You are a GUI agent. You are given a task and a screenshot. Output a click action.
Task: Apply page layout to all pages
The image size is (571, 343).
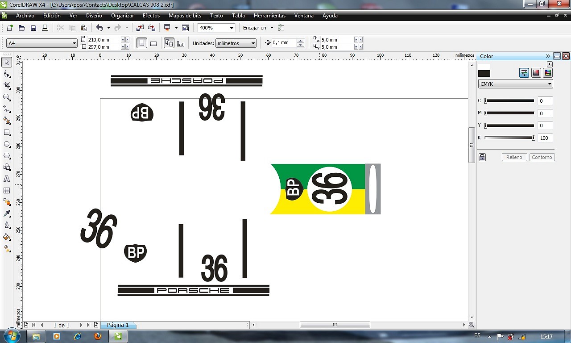tap(169, 43)
